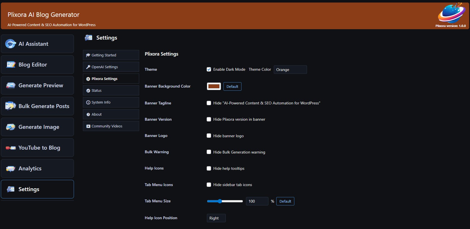This screenshot has height=229, width=470.
Task: Switch to the OpenAI Settings tab
Action: click(x=111, y=67)
